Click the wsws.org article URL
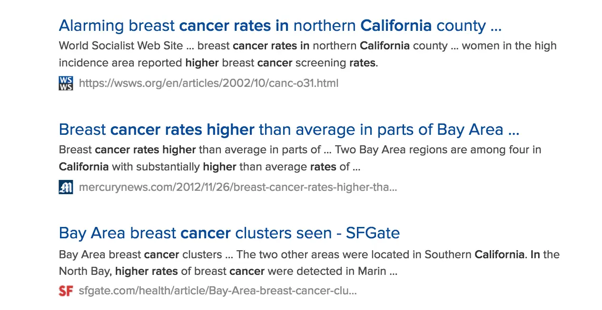The image size is (602, 310). coord(208,84)
